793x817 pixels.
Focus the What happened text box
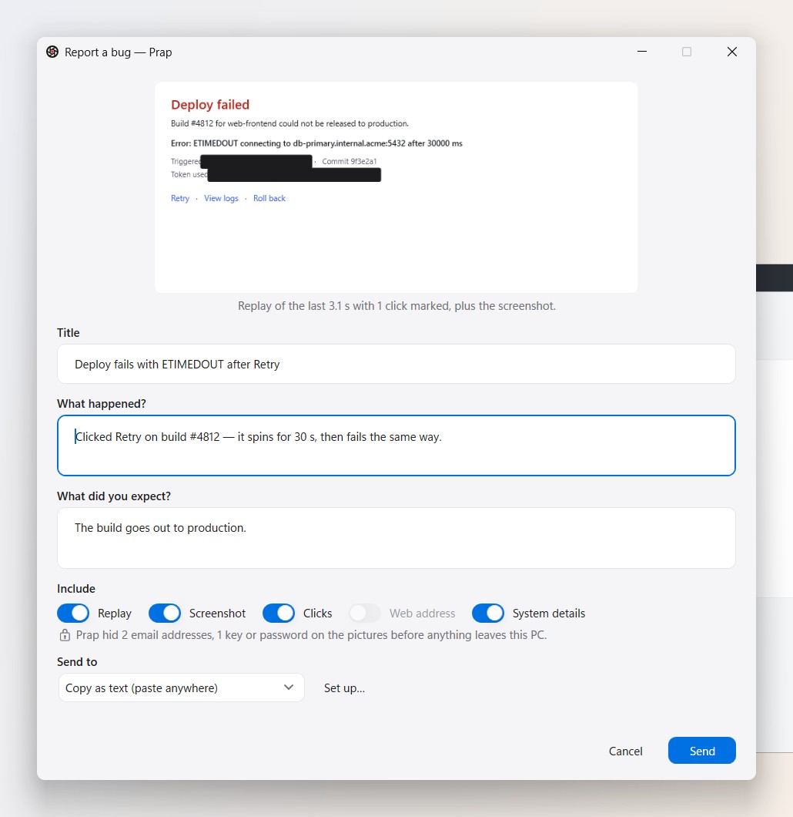pos(396,445)
